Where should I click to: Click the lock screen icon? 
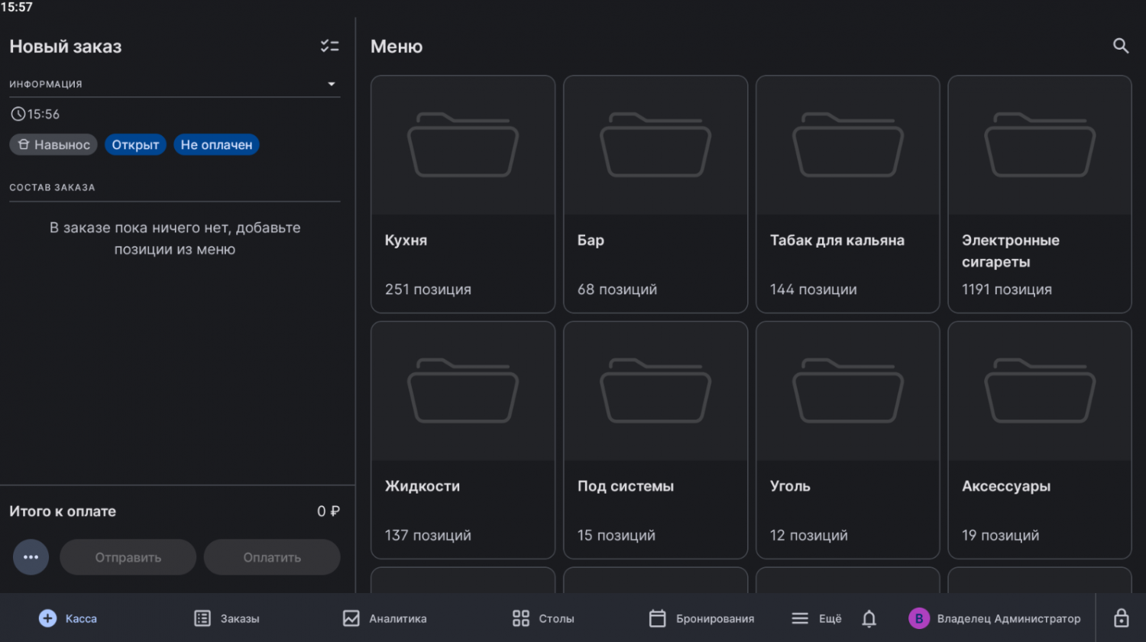pos(1121,618)
